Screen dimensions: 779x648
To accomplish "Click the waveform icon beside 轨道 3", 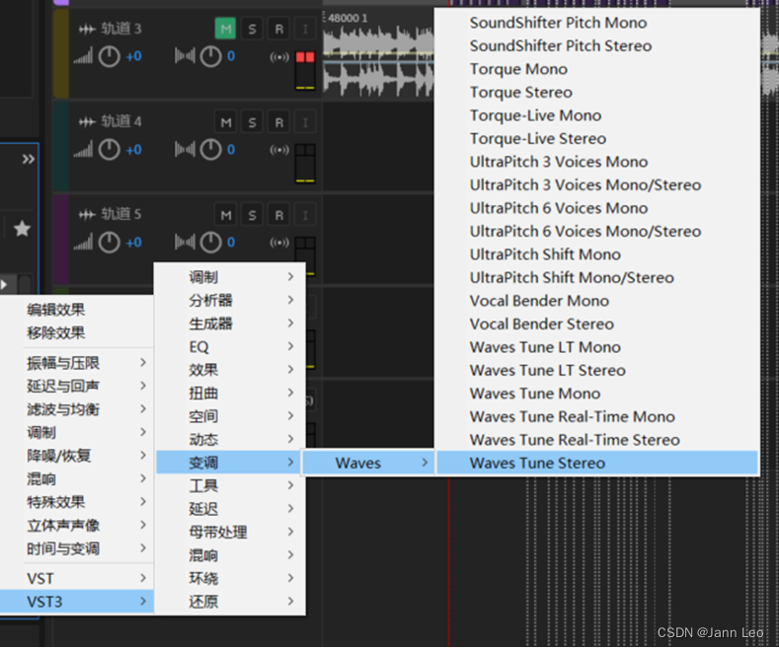I will [87, 30].
